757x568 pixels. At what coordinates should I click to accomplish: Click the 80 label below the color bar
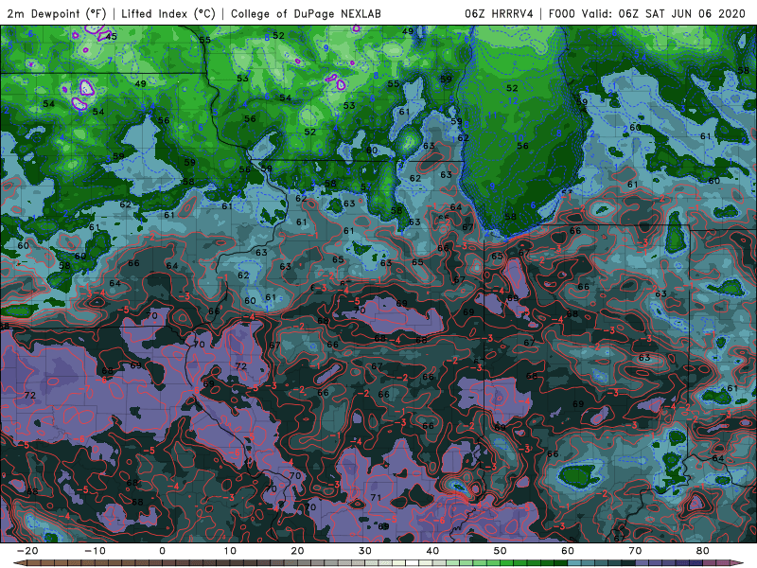[x=703, y=551]
